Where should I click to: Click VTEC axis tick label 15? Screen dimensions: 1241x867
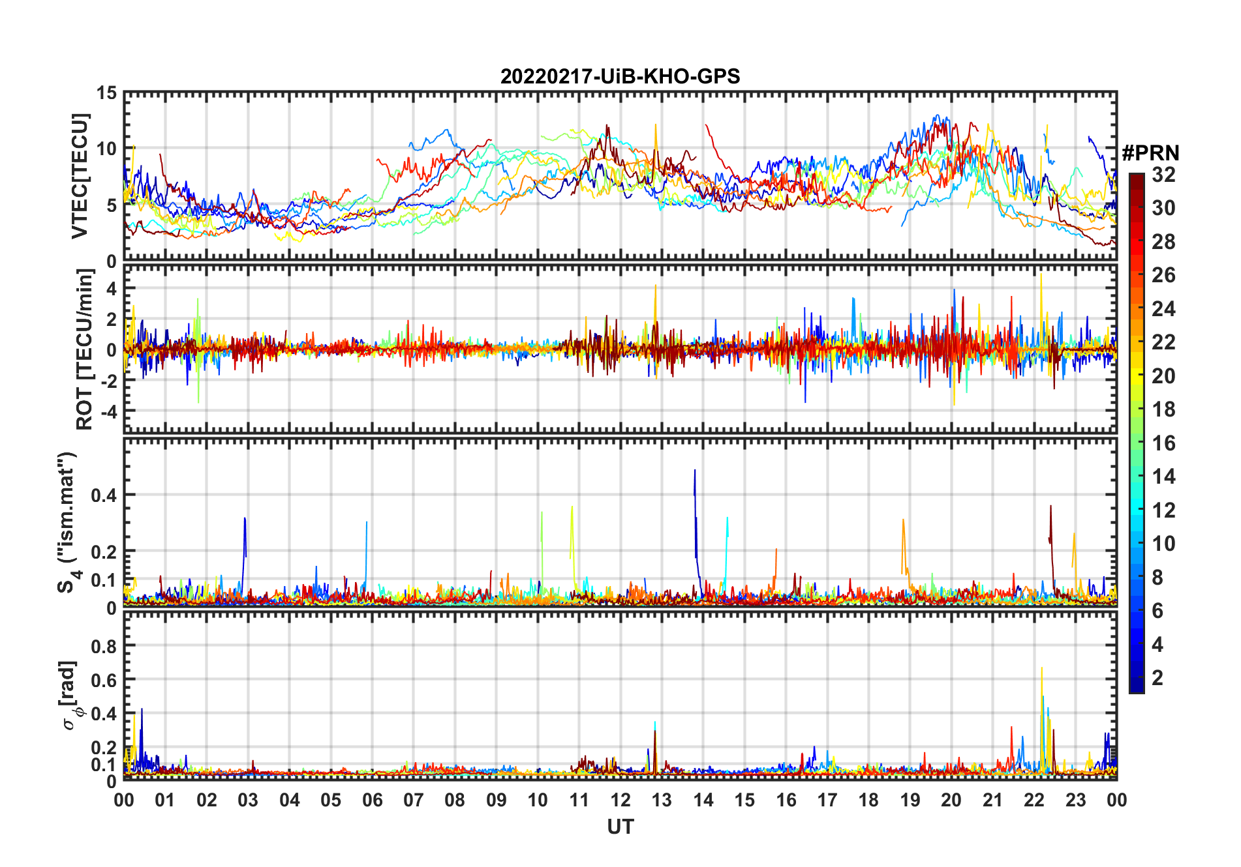click(x=107, y=93)
